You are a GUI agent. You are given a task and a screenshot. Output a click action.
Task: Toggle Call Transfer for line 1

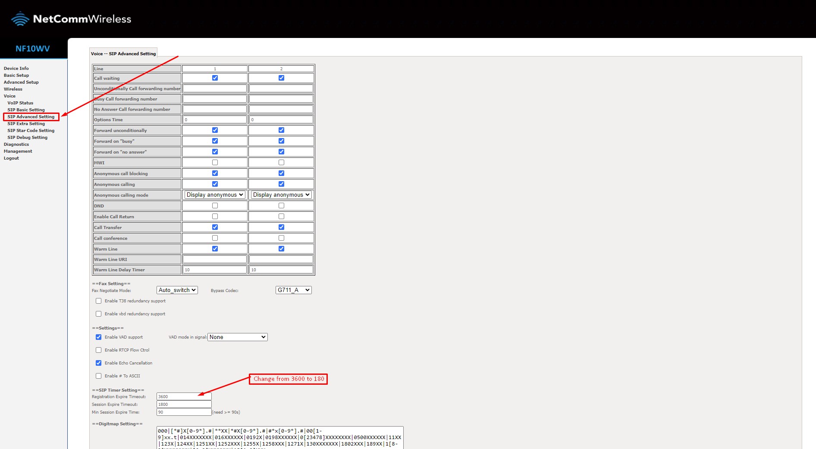pyautogui.click(x=215, y=227)
